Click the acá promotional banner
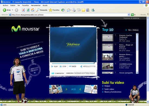 [73, 89]
